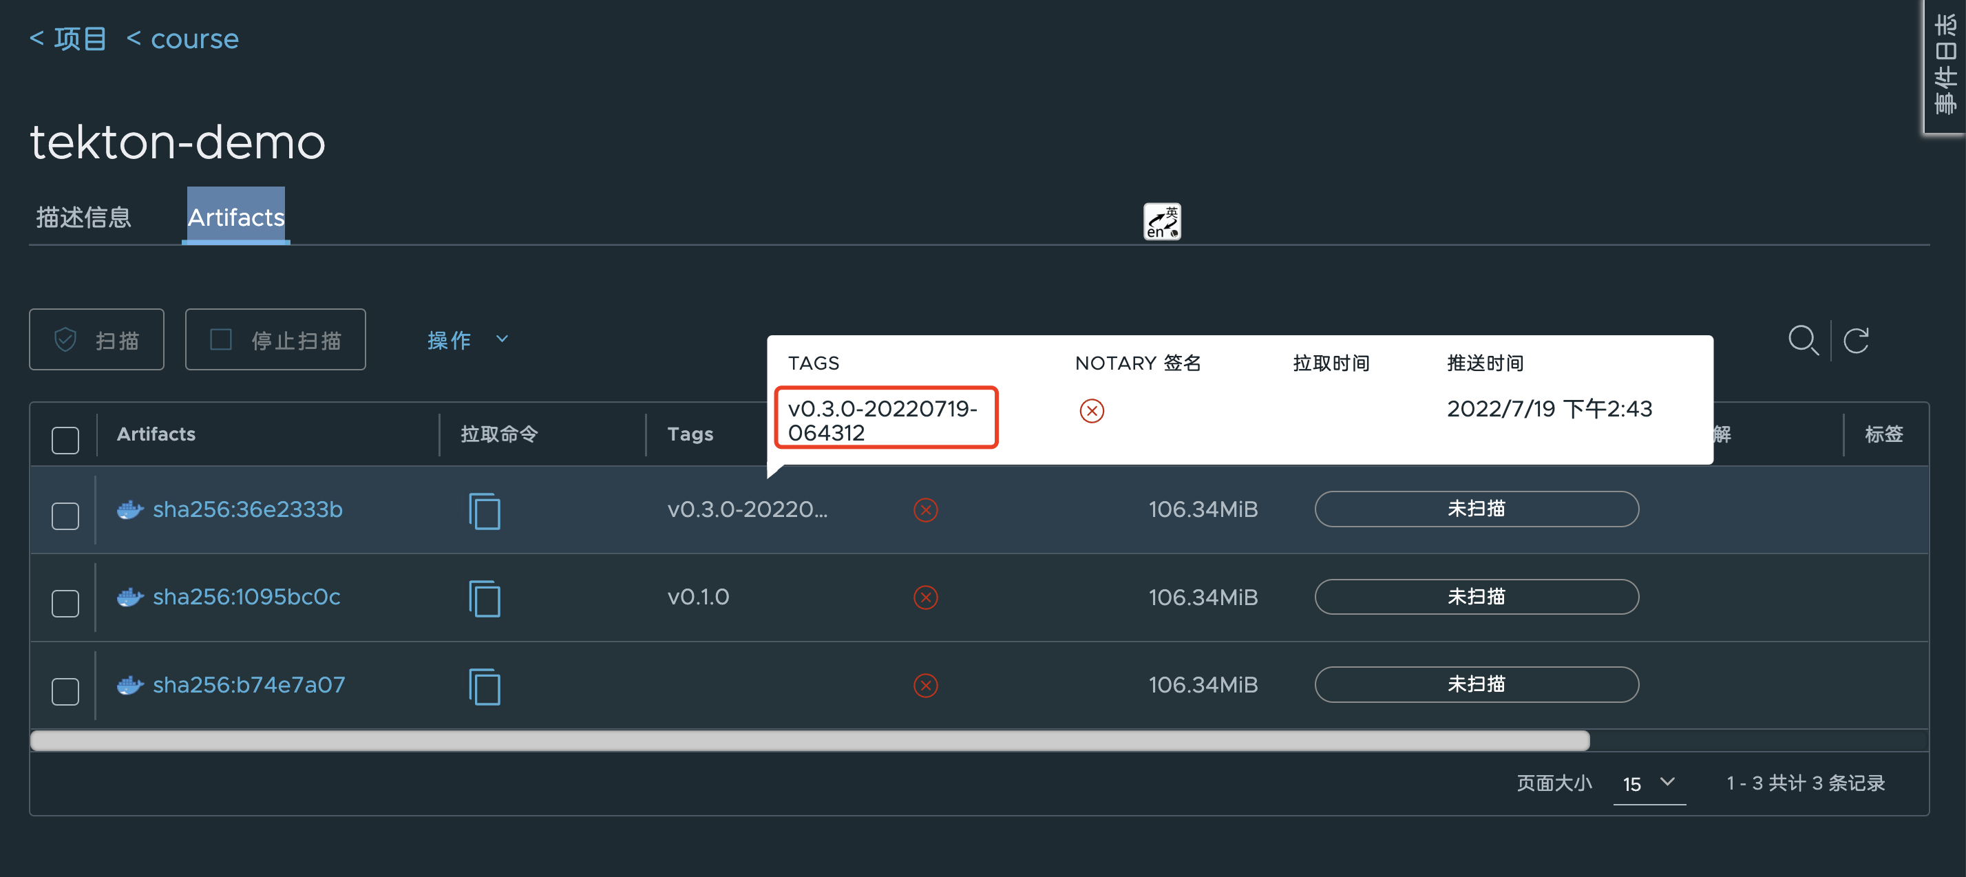
Task: Click the search magnifier icon
Action: click(x=1803, y=339)
